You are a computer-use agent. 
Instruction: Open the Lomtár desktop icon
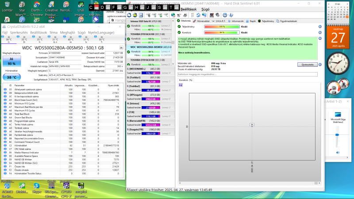click(x=7, y=7)
